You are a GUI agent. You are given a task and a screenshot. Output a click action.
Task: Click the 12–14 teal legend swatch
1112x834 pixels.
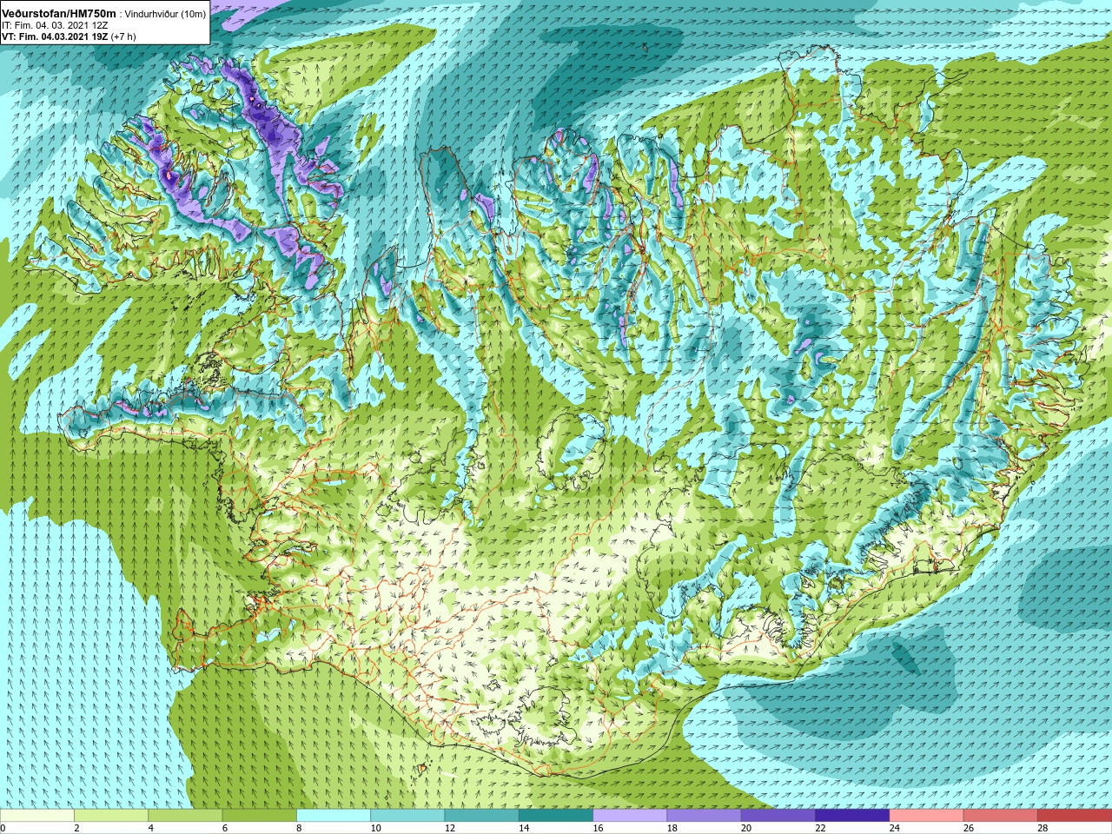481,816
